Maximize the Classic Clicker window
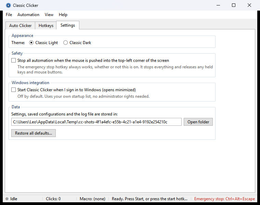Viewport: 260px width, 205px height. (234, 5)
